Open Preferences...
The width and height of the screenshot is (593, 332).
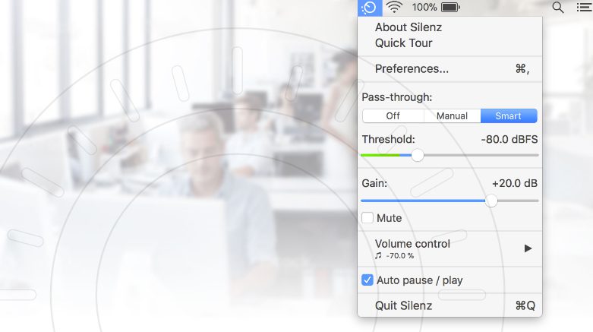(x=412, y=69)
